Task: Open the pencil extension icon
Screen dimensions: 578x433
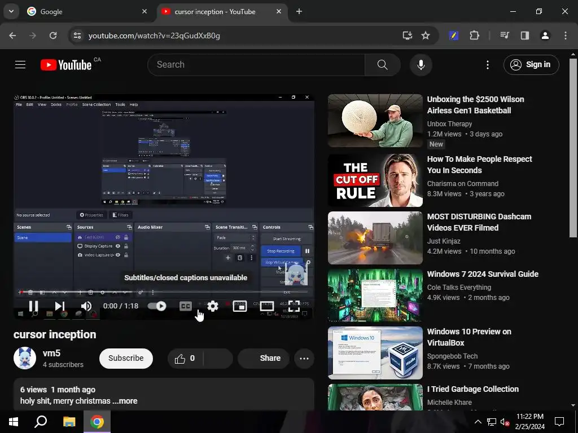Action: point(453,36)
